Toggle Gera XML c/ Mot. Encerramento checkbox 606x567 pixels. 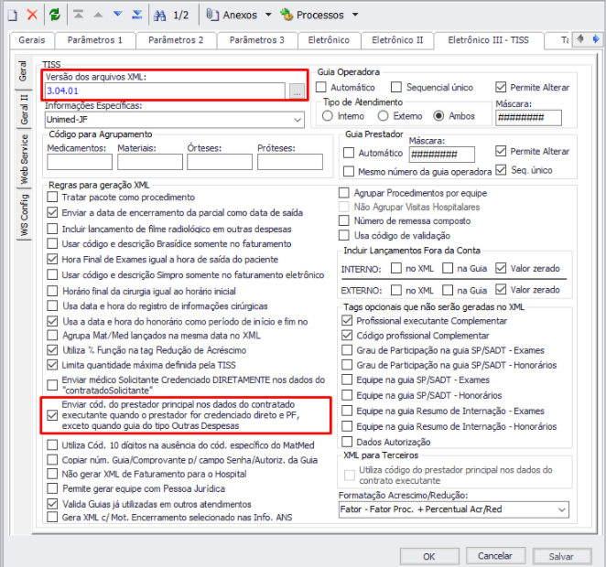pos(52,518)
